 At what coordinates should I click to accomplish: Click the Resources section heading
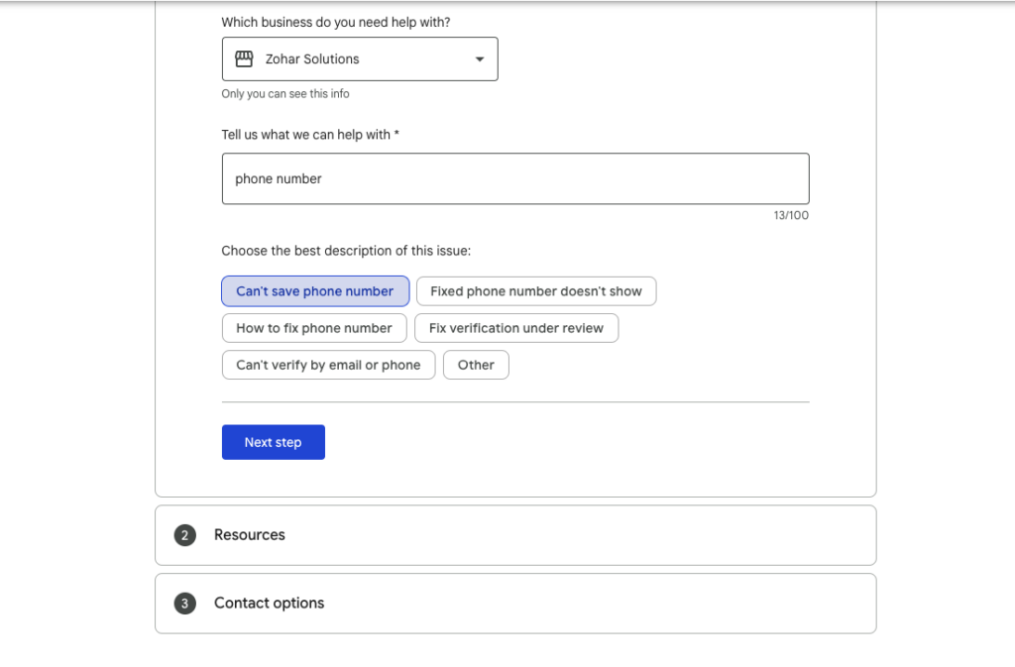tap(249, 534)
